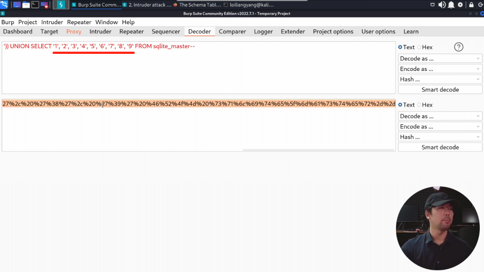Launch the terminal emulator panel icon
Screen dimensions: 484x272
point(35,5)
